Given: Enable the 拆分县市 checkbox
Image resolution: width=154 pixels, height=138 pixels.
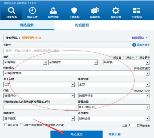Looking at the screenshot, I should tap(137, 57).
